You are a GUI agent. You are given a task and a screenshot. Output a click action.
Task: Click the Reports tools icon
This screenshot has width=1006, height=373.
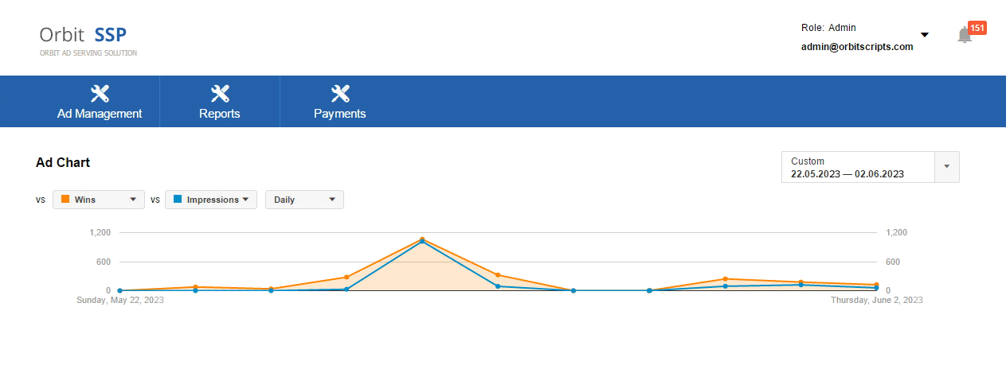220,94
